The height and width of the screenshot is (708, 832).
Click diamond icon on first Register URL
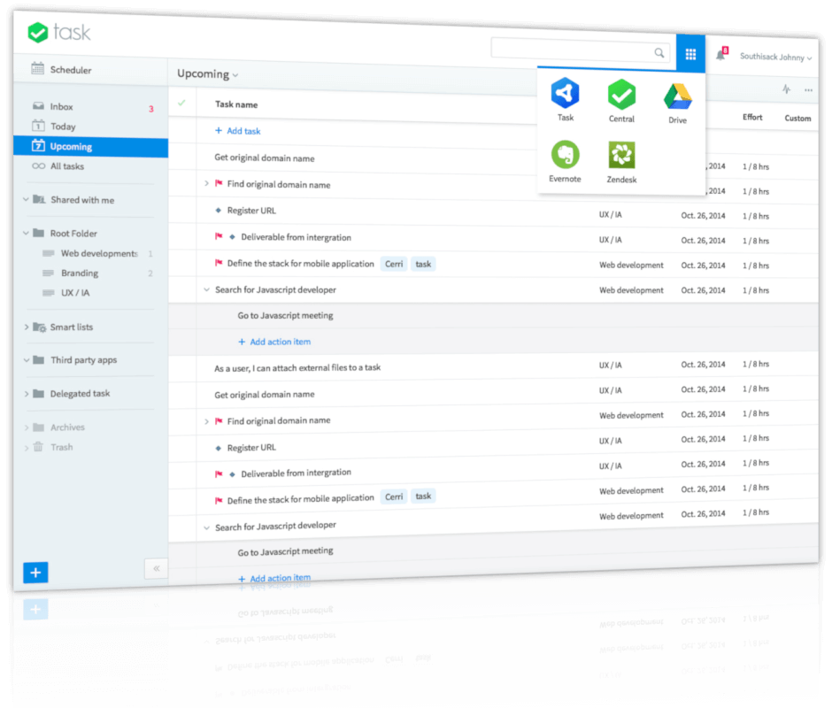click(218, 210)
